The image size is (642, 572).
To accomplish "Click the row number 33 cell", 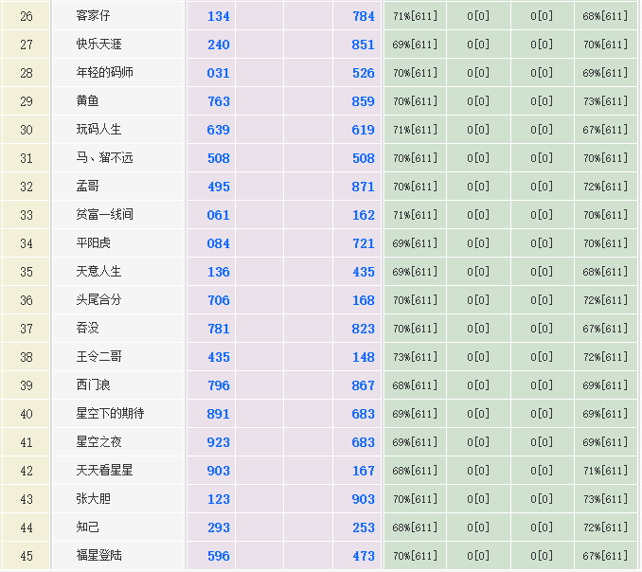I will point(27,215).
